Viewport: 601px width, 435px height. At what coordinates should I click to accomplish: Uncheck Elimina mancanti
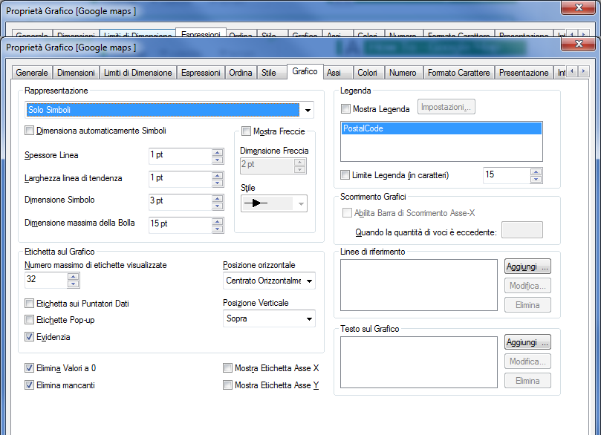pos(29,385)
